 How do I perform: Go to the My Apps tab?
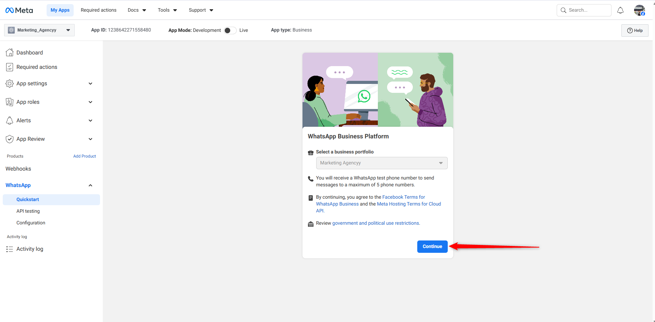[x=60, y=10]
